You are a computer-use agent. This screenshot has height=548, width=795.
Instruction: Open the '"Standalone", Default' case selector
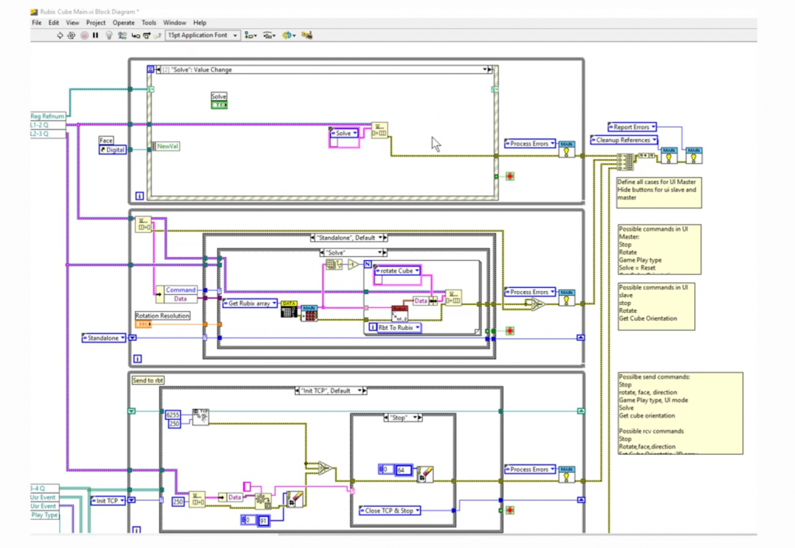pos(349,238)
